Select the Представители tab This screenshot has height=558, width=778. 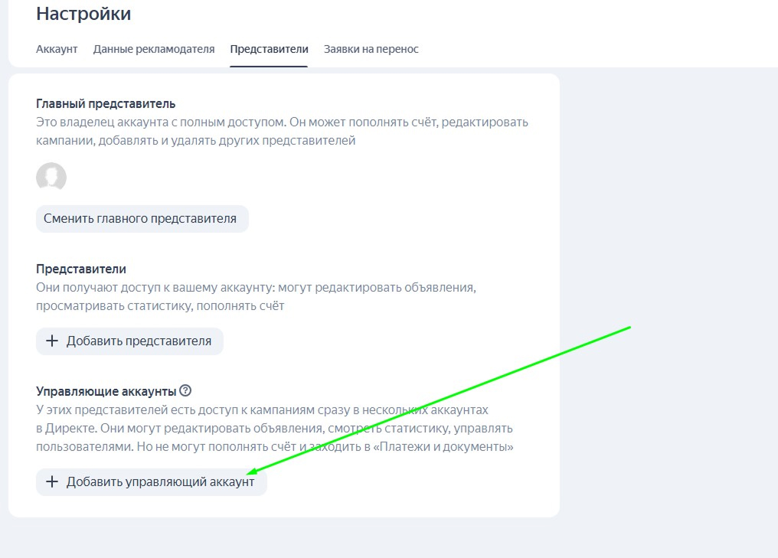[x=270, y=48]
